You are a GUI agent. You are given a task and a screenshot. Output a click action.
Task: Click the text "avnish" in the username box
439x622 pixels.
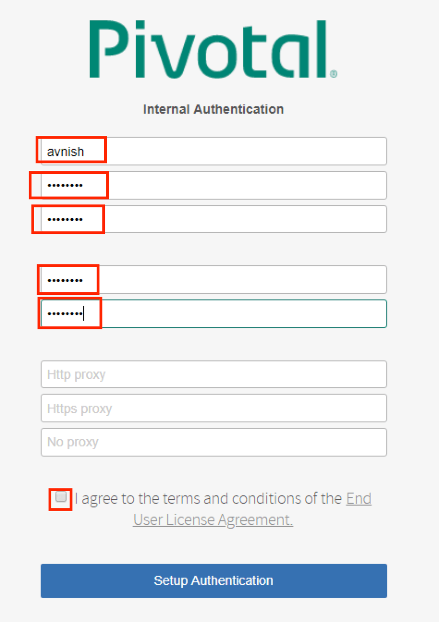click(x=66, y=152)
